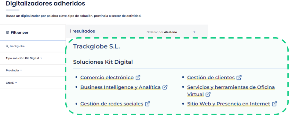
Task: Select the Trackglobe S.L. result heading
Action: pos(97,47)
